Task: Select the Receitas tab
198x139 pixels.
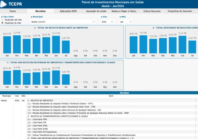Action: (x=41, y=11)
